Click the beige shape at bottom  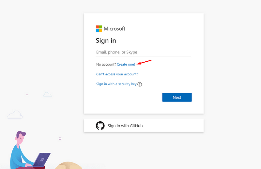(x=69, y=165)
